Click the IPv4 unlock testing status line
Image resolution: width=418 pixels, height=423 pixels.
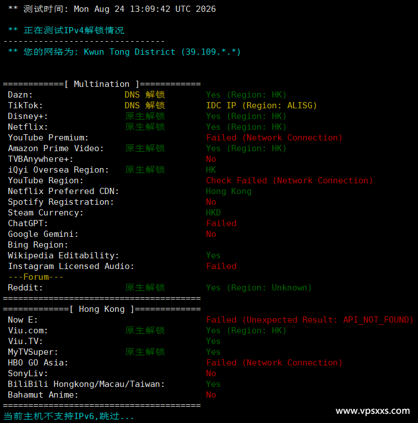click(x=66, y=30)
